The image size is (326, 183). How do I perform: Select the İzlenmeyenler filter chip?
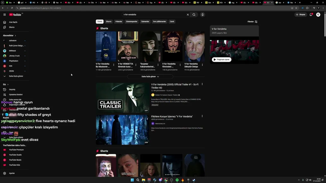pos(132,22)
